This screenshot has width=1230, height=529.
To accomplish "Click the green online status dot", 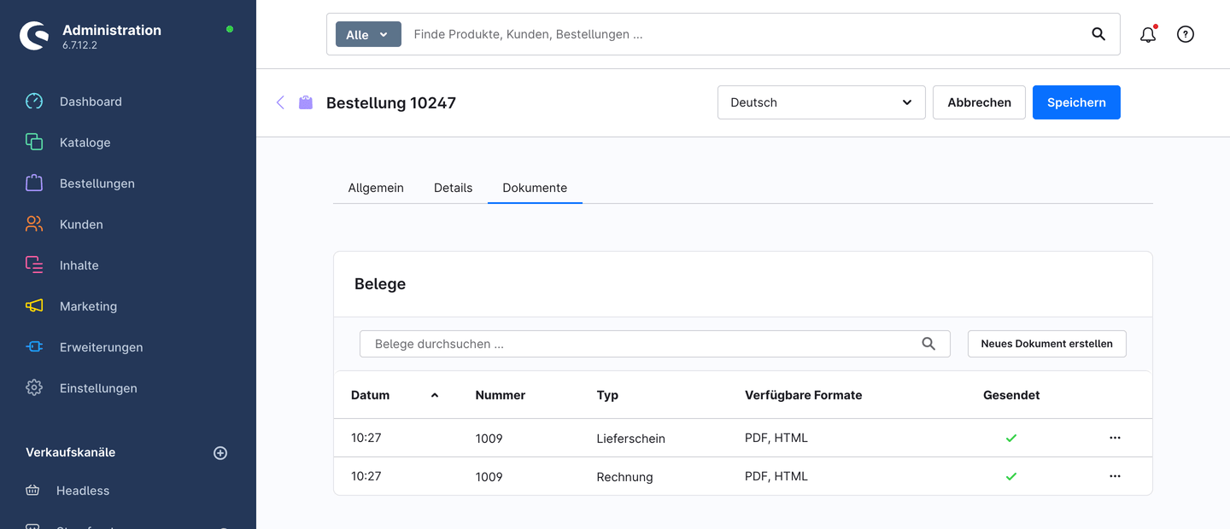I will [230, 29].
